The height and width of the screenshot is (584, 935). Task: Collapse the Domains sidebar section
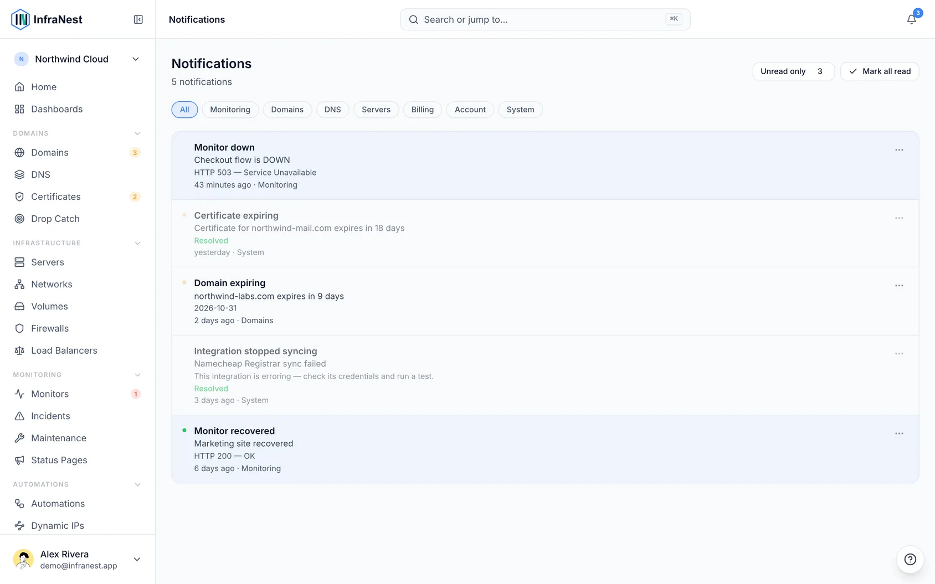(x=138, y=133)
